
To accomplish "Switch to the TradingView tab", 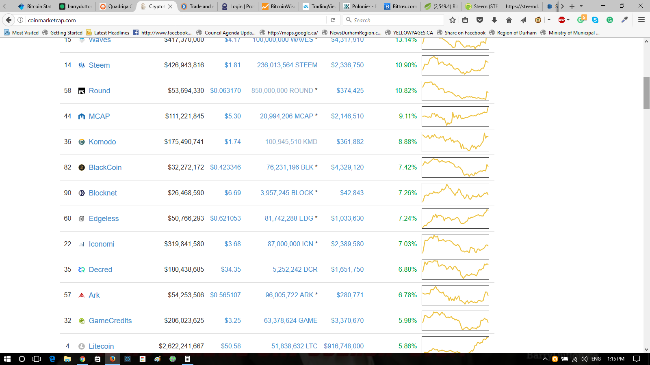I will [x=319, y=6].
